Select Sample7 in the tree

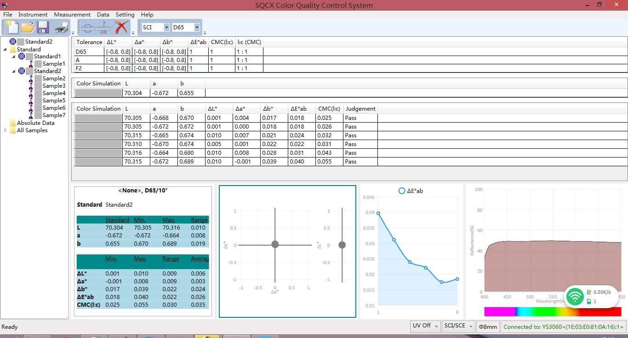(54, 115)
